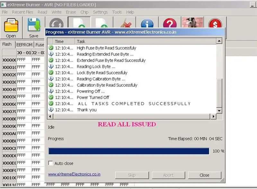Click task list scroll down arrow

(219, 111)
